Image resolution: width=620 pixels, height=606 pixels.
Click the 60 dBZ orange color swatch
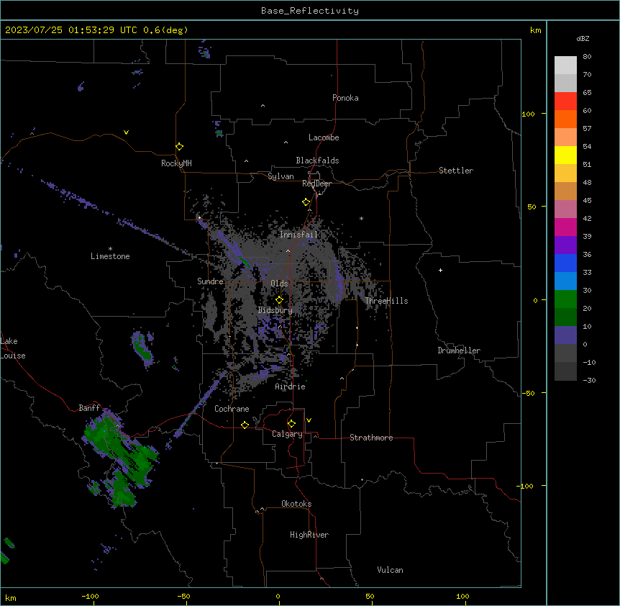pos(565,119)
